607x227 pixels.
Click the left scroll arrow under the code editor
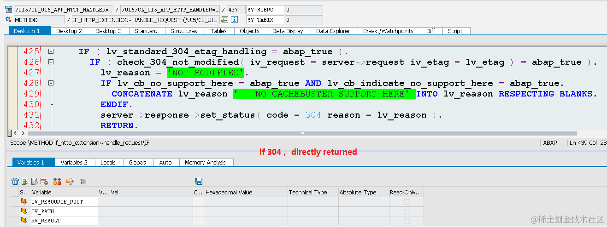click(x=15, y=133)
